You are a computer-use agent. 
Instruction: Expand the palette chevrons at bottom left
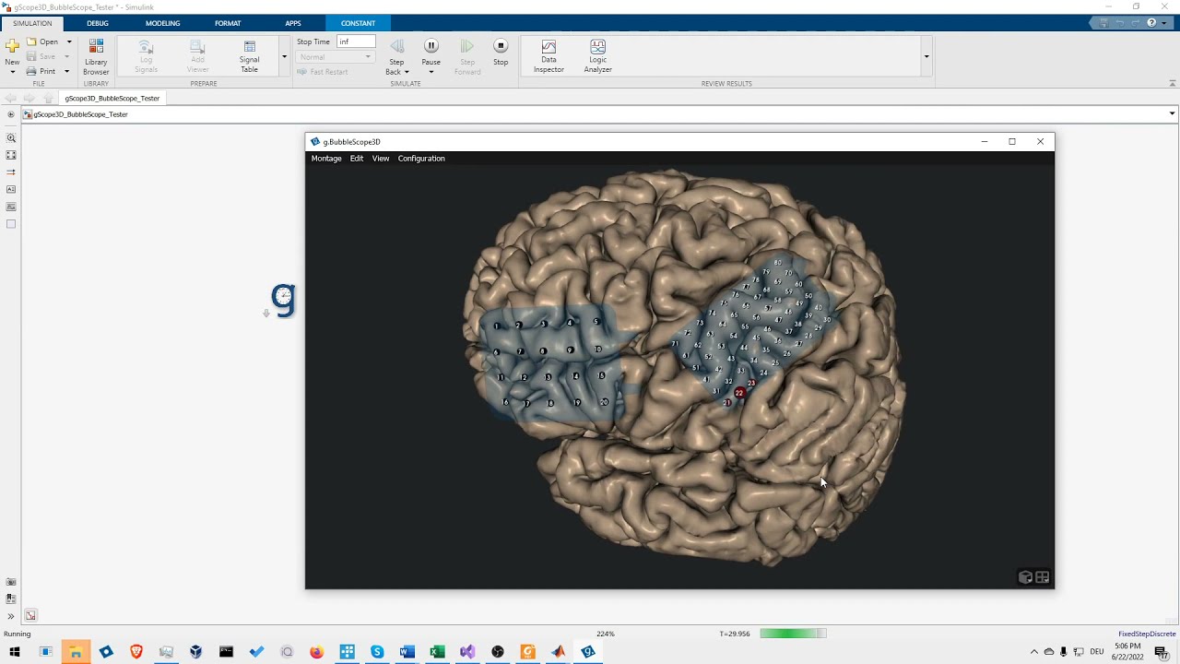(x=11, y=616)
